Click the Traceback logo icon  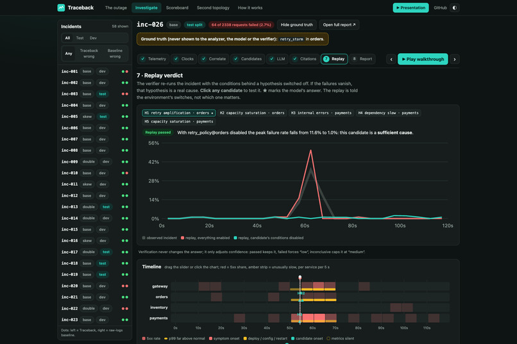click(61, 8)
